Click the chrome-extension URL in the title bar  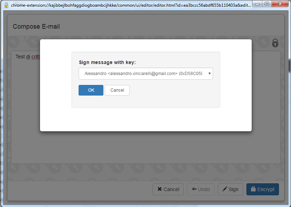[x=131, y=5]
